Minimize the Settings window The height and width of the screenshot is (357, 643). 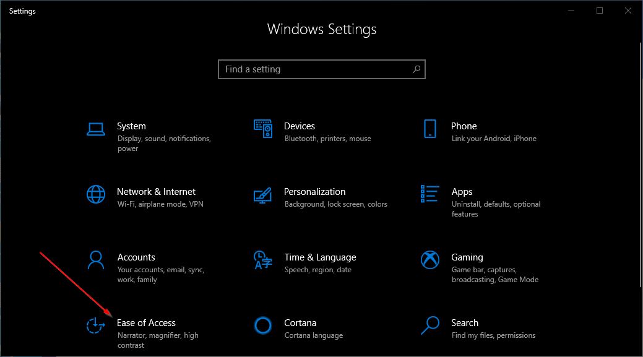point(571,11)
